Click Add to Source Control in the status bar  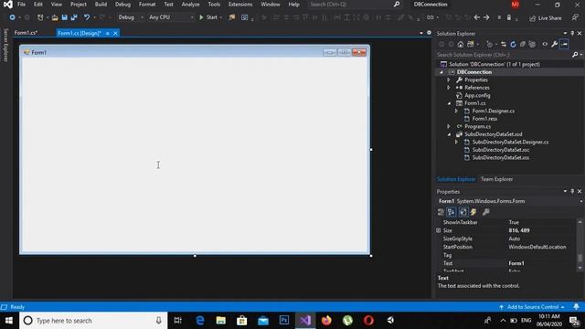tap(532, 307)
